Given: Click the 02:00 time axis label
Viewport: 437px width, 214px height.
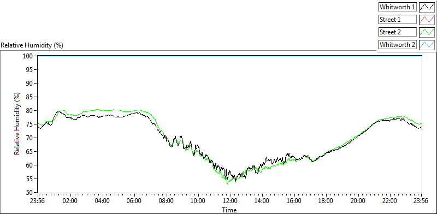Looking at the screenshot, I should pyautogui.click(x=70, y=201).
